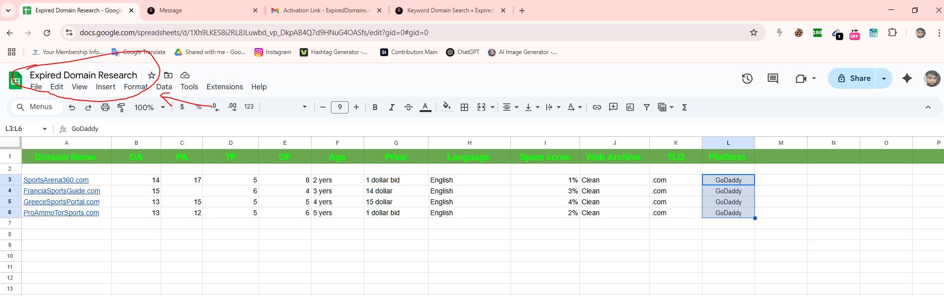Select the paint format tool
944x296 pixels.
coord(121,107)
